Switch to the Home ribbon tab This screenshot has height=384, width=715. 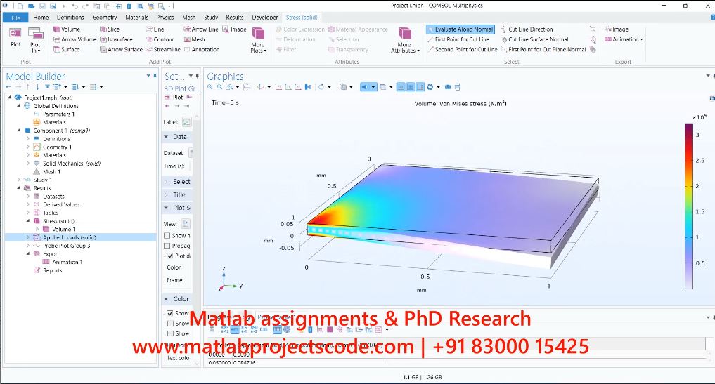tap(41, 18)
